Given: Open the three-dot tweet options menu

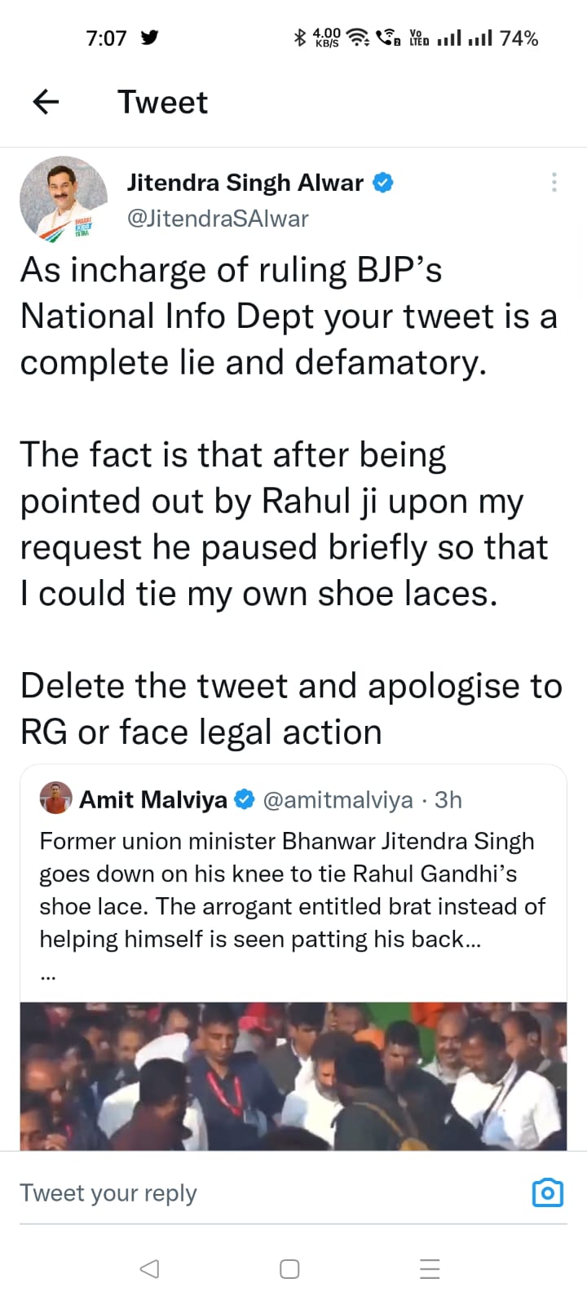Looking at the screenshot, I should point(554,182).
